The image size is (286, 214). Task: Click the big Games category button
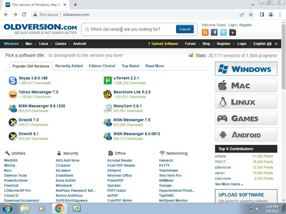tap(246, 118)
